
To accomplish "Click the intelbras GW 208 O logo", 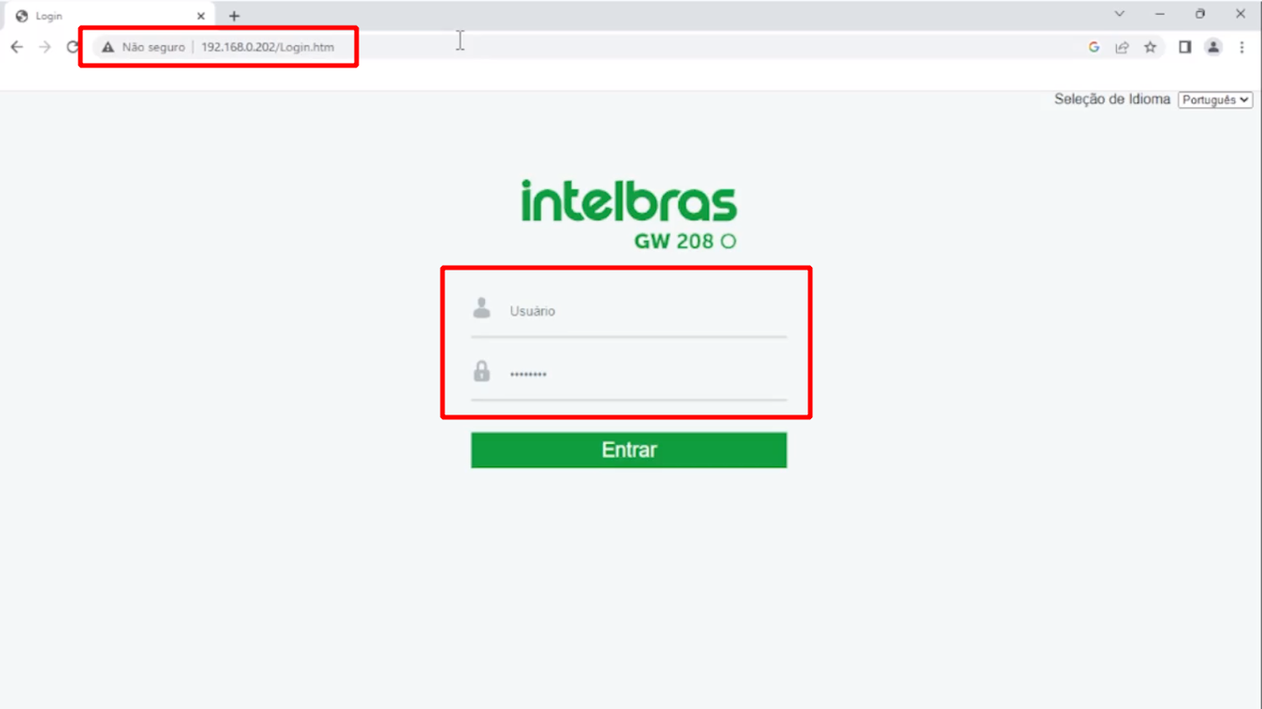I will [629, 214].
